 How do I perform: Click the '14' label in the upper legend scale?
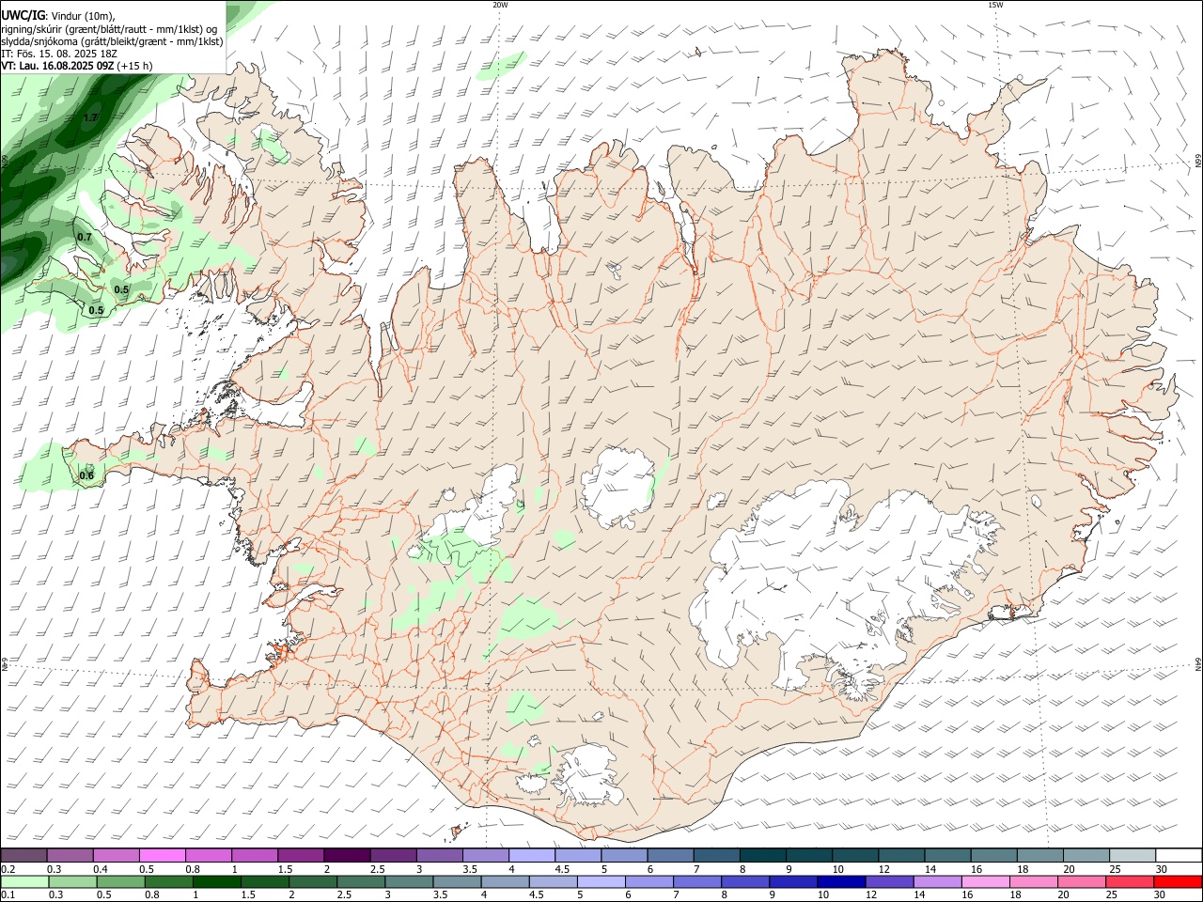click(x=930, y=869)
